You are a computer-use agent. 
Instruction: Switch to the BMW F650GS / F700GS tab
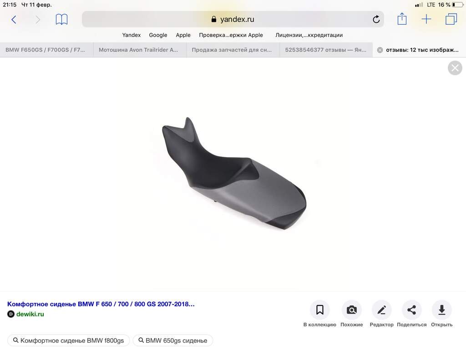[x=47, y=50]
